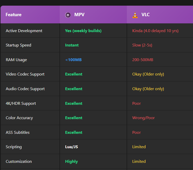193x170 pixels.
Task: Click the Color Accuracy row label
Action: (x=19, y=118)
